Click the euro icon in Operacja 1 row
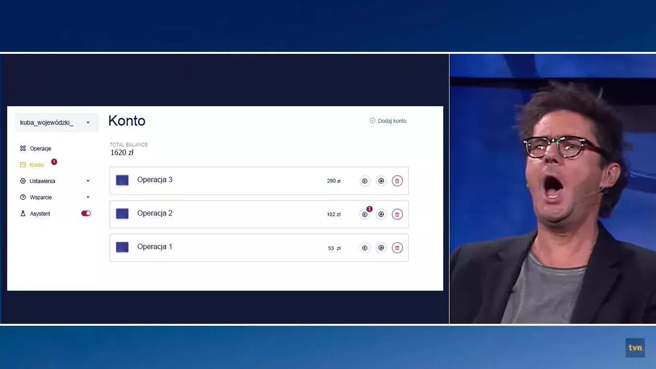This screenshot has width=656, height=369. point(365,248)
